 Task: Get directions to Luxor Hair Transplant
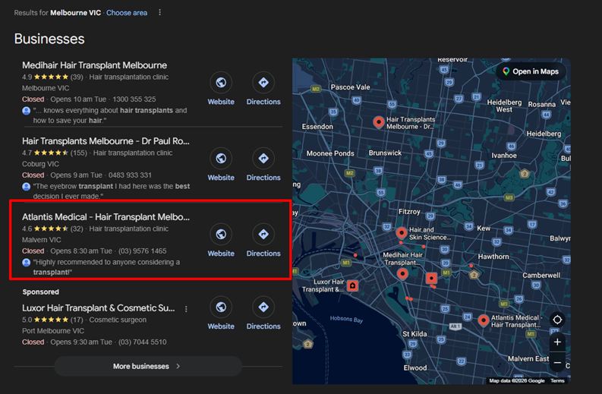263,307
